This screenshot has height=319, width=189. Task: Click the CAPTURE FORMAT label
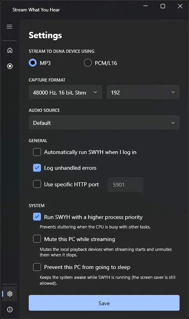coord(47,80)
